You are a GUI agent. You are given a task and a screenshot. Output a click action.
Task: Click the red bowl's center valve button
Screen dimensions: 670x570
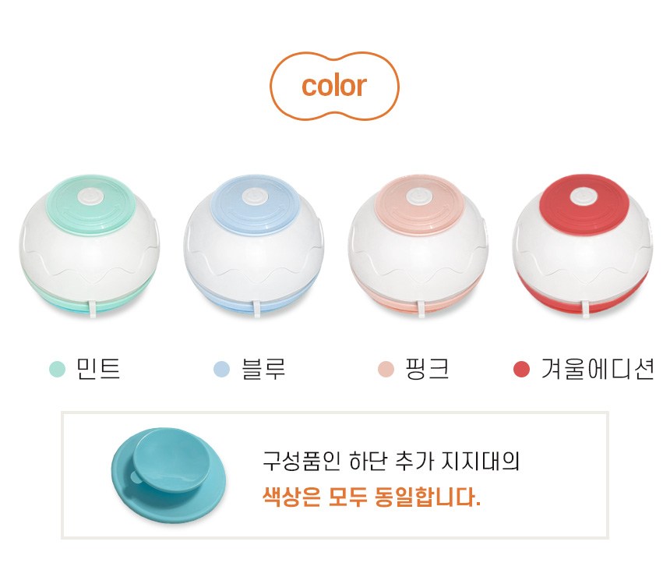tap(583, 196)
